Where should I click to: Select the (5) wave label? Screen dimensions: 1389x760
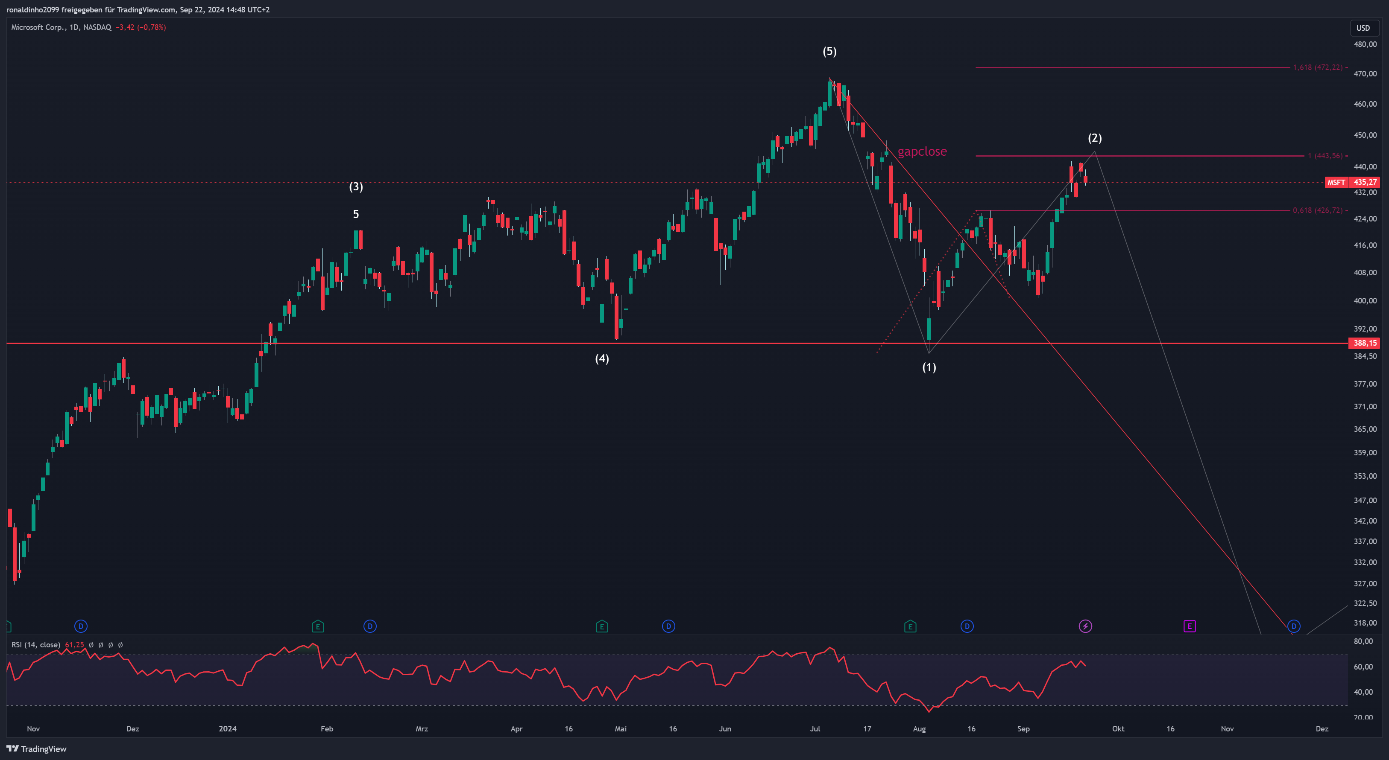(x=829, y=51)
